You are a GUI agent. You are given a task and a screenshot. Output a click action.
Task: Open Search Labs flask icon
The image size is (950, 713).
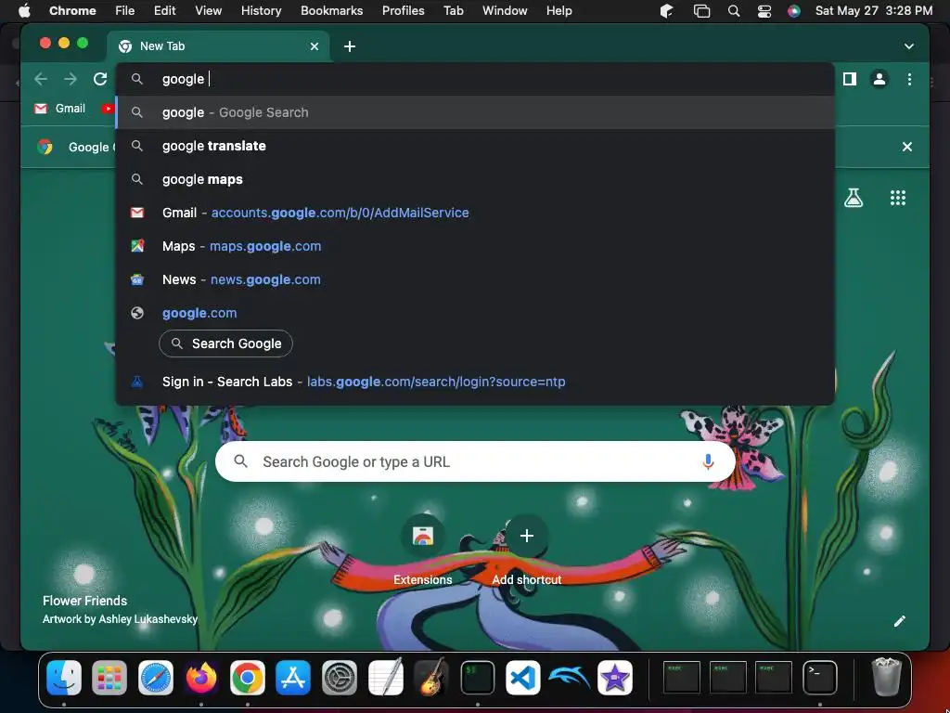tap(854, 198)
